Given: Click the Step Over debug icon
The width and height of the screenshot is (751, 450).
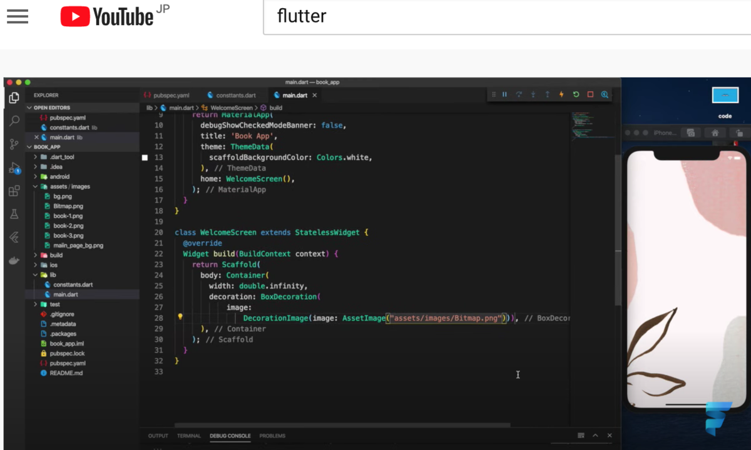Looking at the screenshot, I should tap(519, 94).
